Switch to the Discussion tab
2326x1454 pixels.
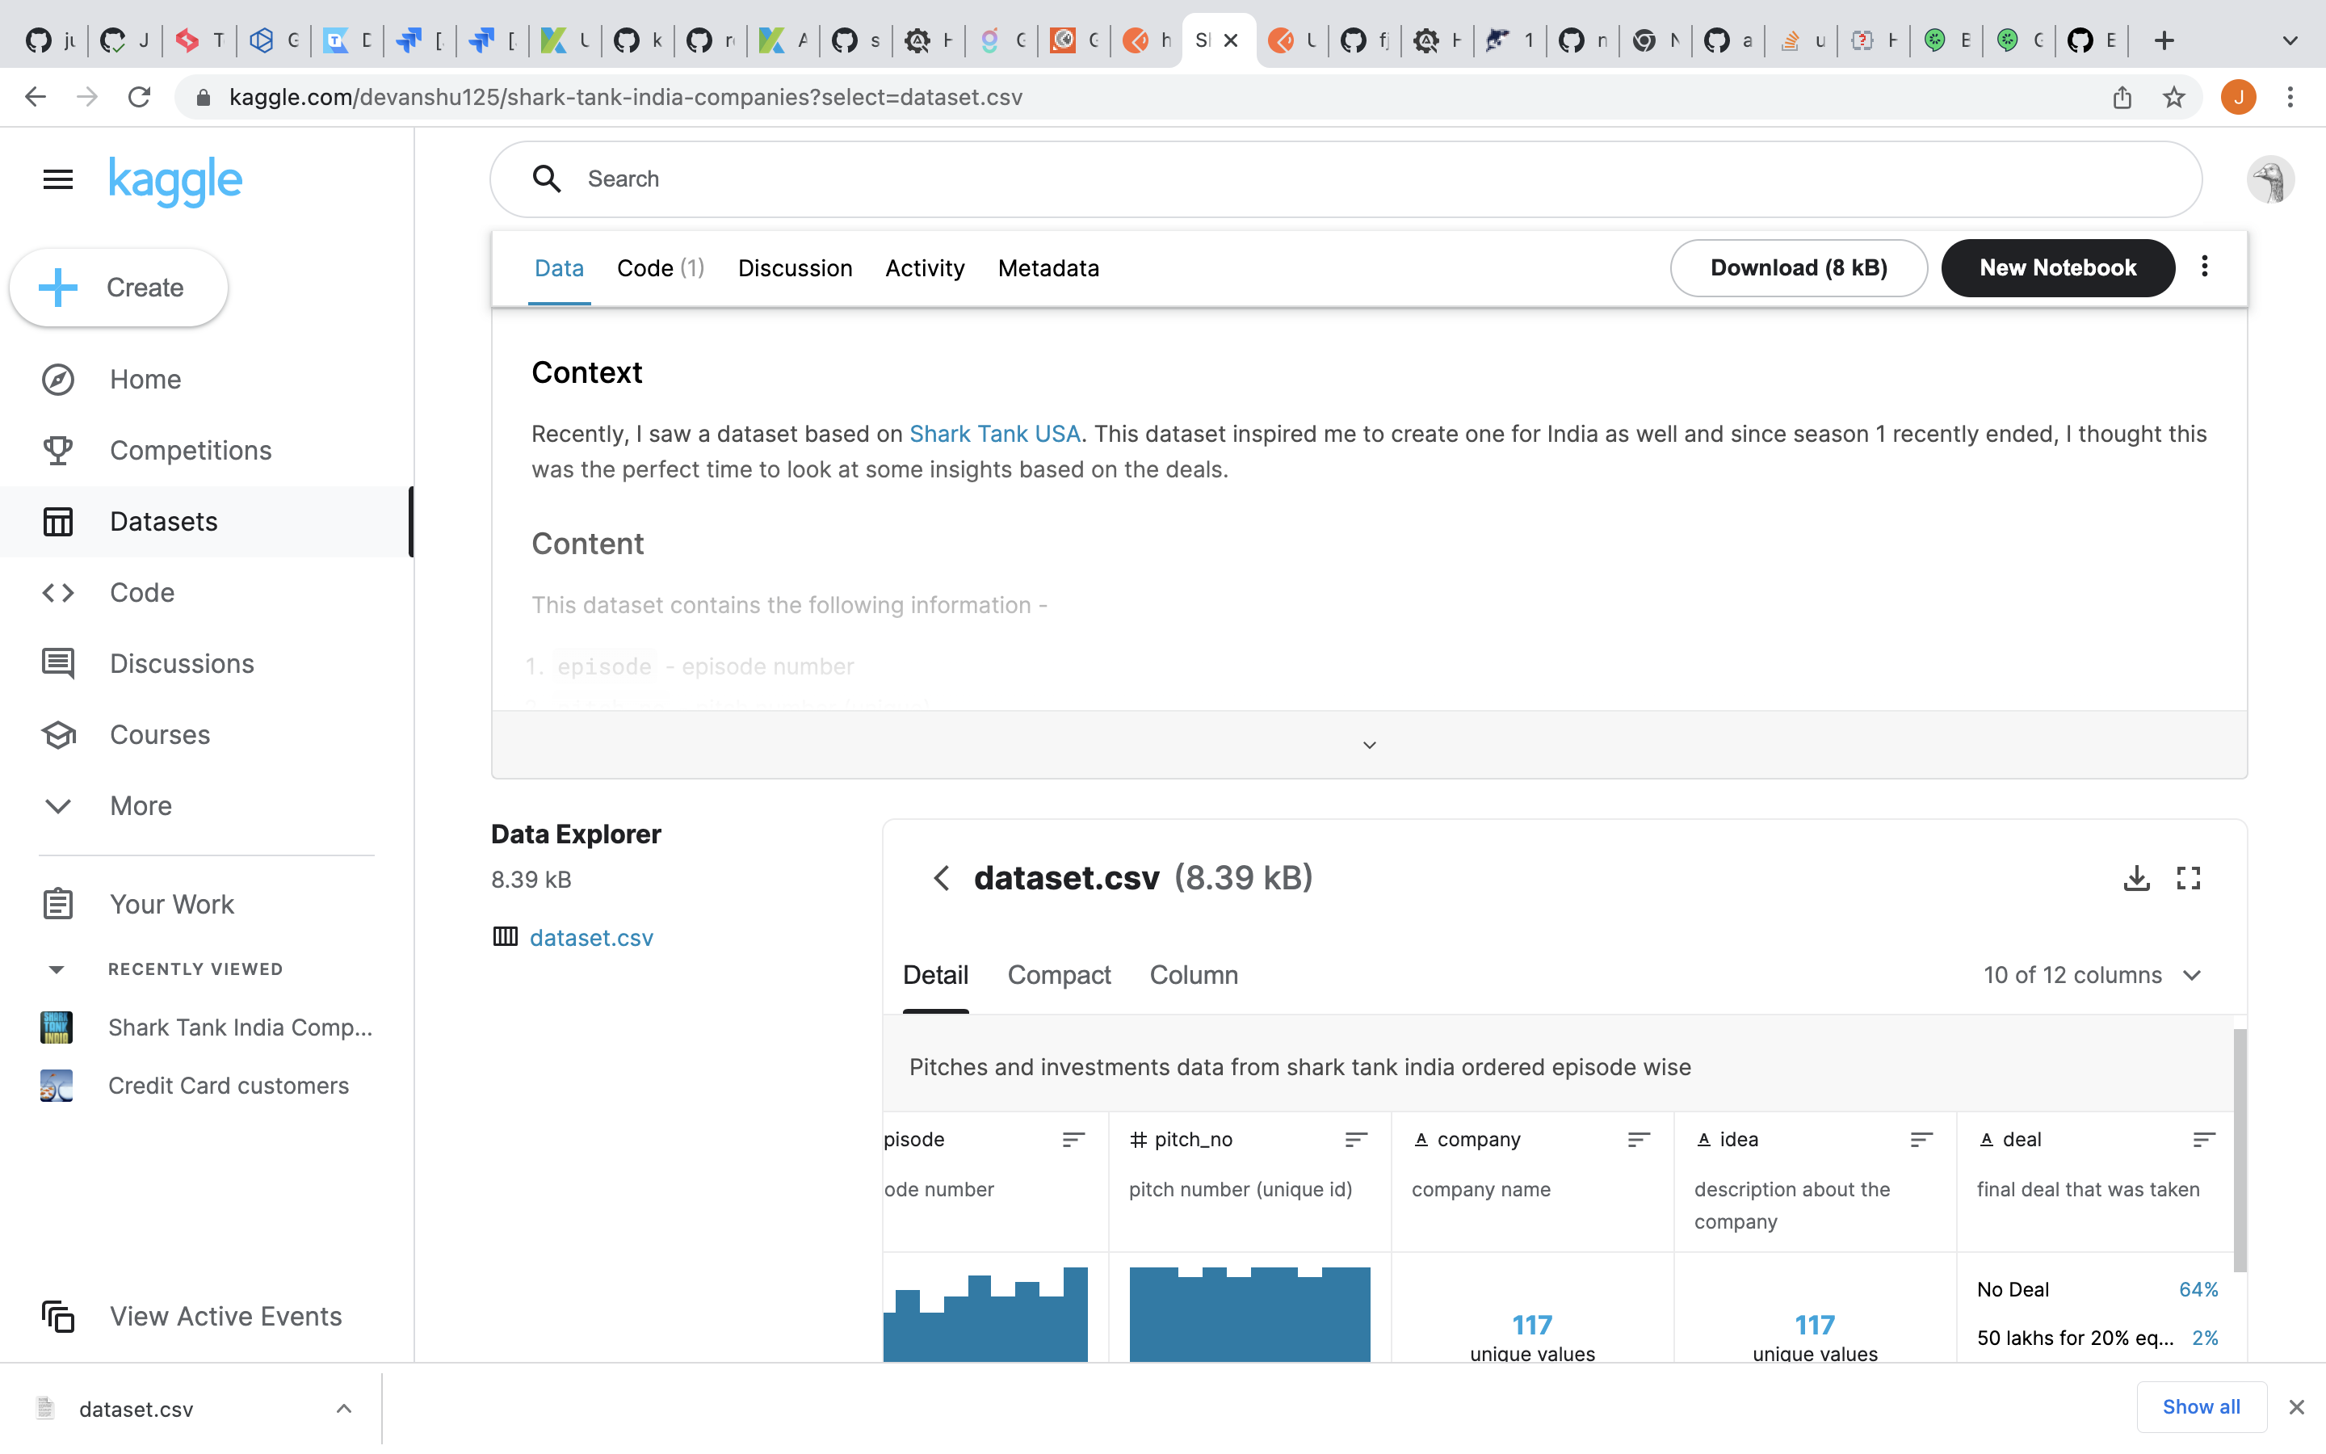pos(795,268)
